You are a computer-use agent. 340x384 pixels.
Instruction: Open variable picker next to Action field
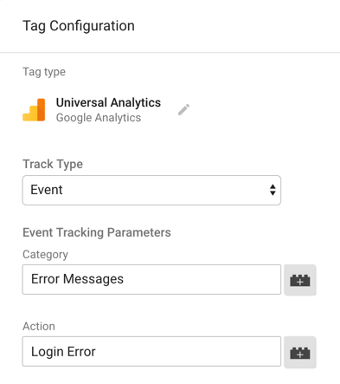tap(299, 352)
